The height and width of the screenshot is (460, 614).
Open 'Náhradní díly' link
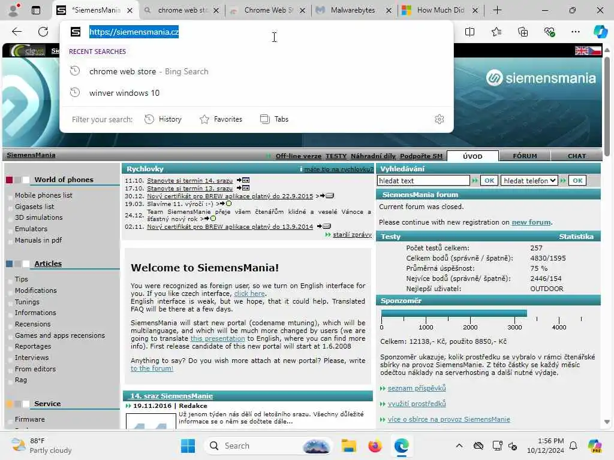[373, 156]
